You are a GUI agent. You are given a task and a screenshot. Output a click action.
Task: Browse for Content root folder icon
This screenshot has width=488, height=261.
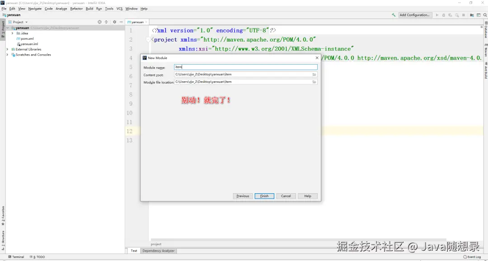314,75
